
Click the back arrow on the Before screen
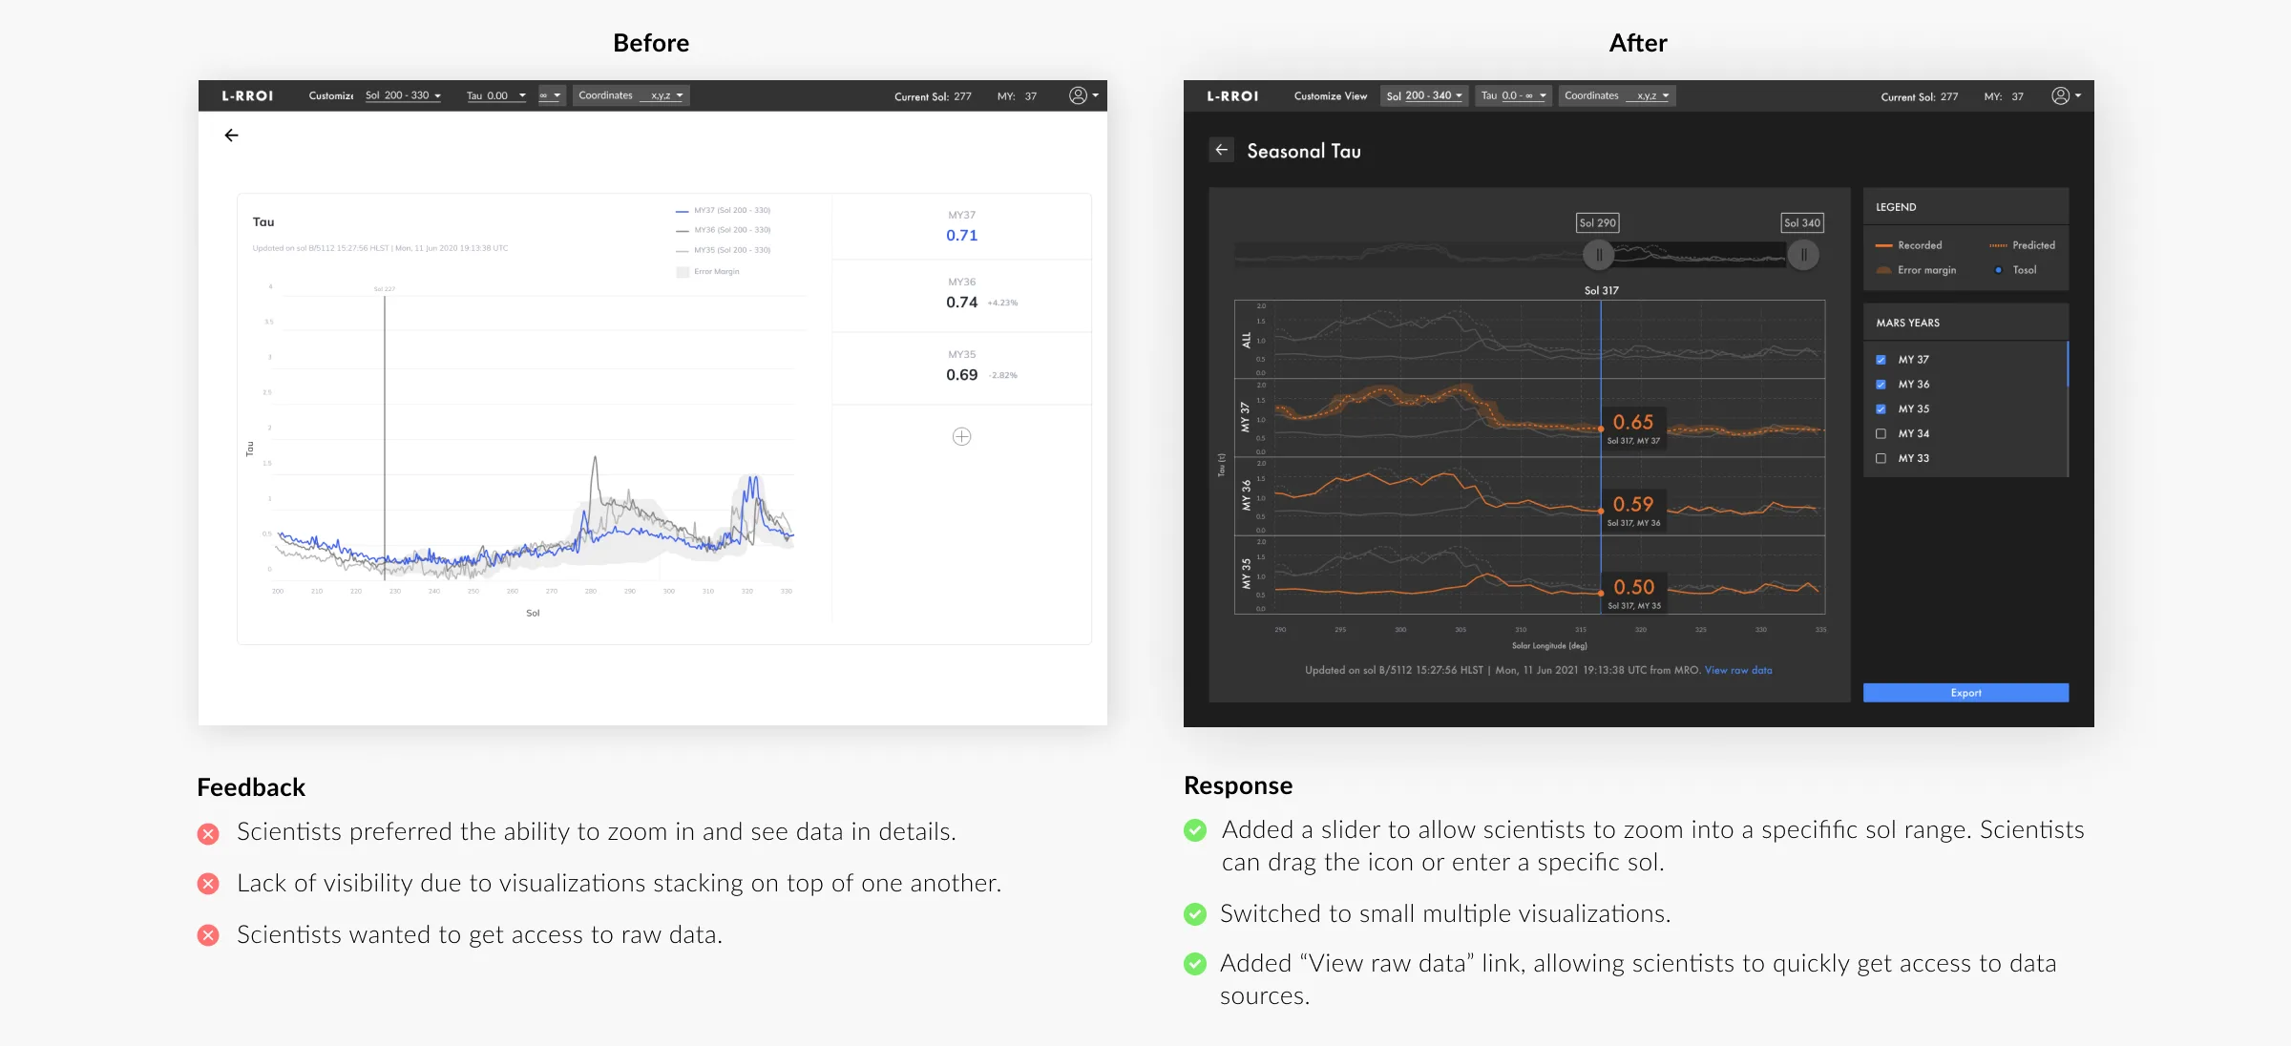pos(231,136)
